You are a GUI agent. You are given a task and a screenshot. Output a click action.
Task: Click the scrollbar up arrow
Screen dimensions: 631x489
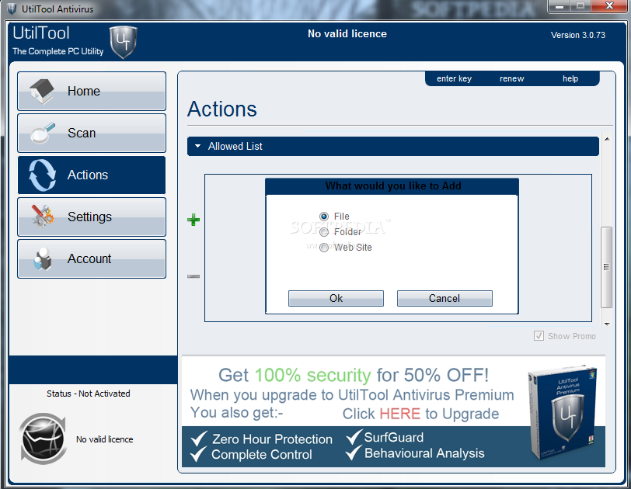607,139
